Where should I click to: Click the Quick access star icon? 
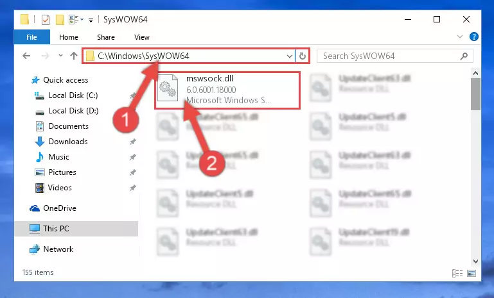point(35,80)
